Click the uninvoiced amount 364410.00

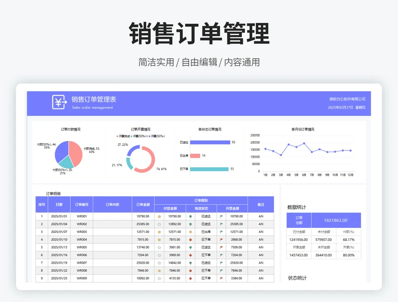[x=323, y=255]
